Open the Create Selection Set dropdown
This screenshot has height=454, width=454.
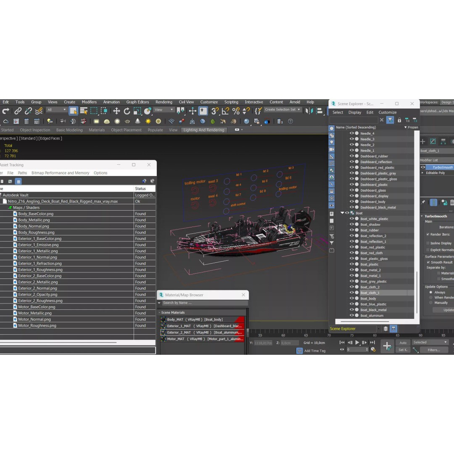coord(282,110)
